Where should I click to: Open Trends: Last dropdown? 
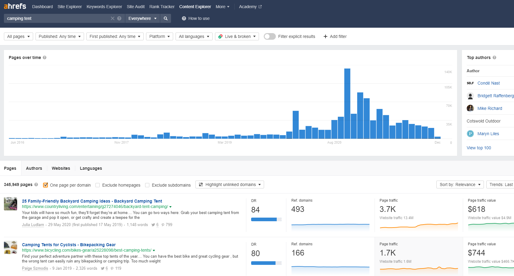coord(500,185)
